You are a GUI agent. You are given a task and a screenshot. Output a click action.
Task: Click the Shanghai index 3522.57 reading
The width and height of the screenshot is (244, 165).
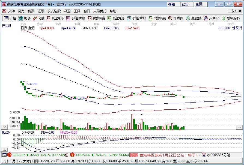tap(19, 155)
